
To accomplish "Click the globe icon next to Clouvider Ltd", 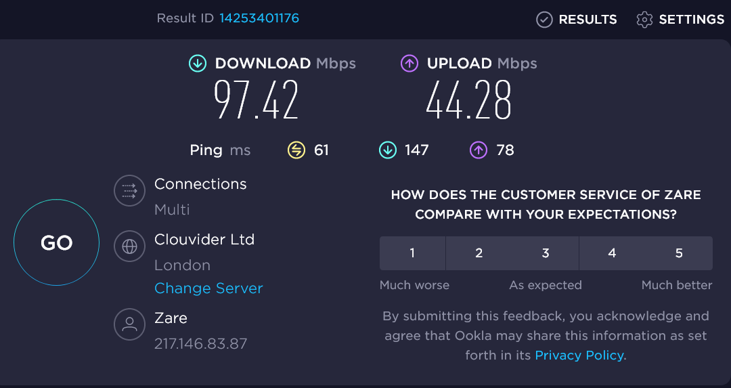I will [x=130, y=246].
